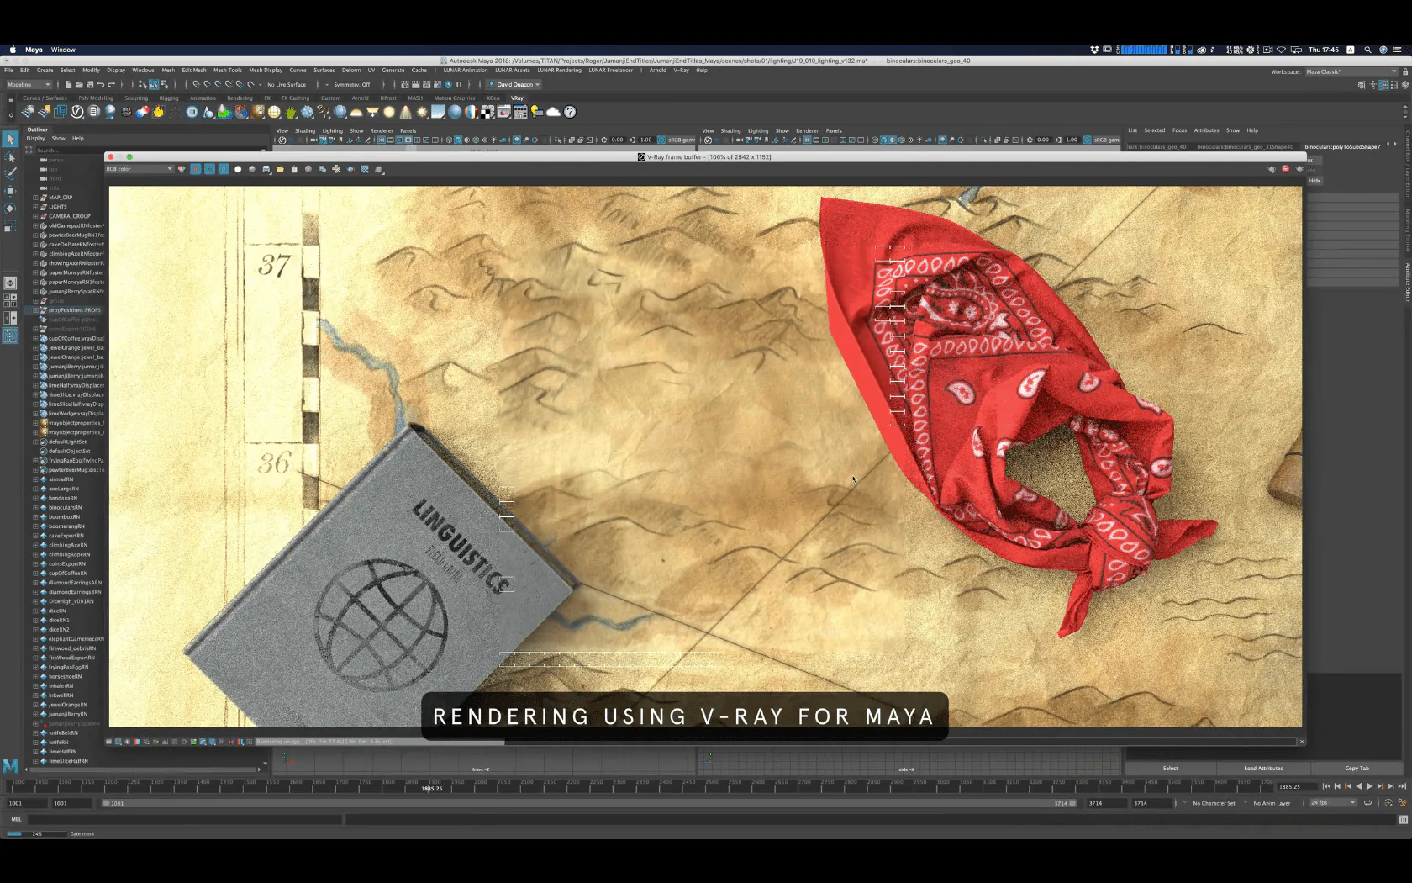Click the undo arrow in status line
1412x883 pixels.
click(101, 84)
